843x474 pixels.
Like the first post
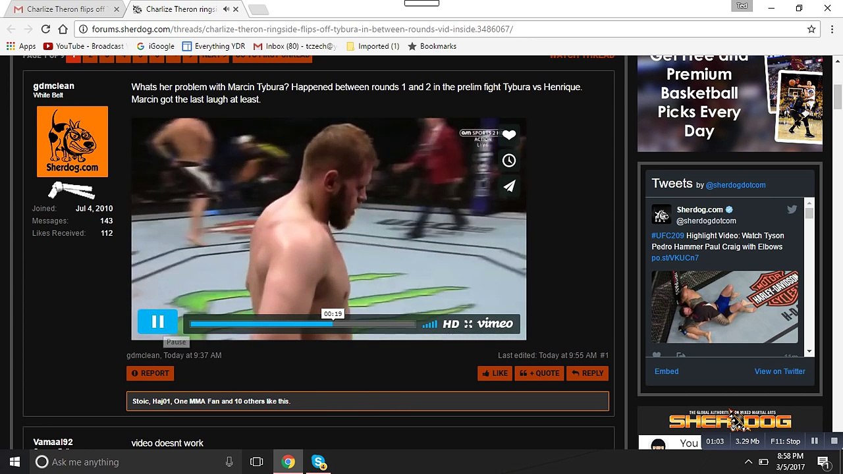click(x=495, y=373)
